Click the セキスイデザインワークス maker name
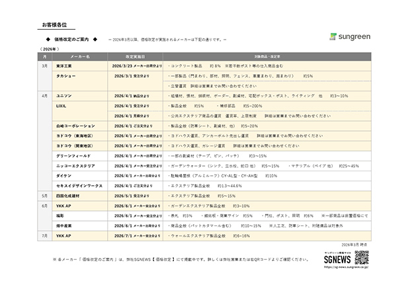Screen dimensions: 410x291 79,186
